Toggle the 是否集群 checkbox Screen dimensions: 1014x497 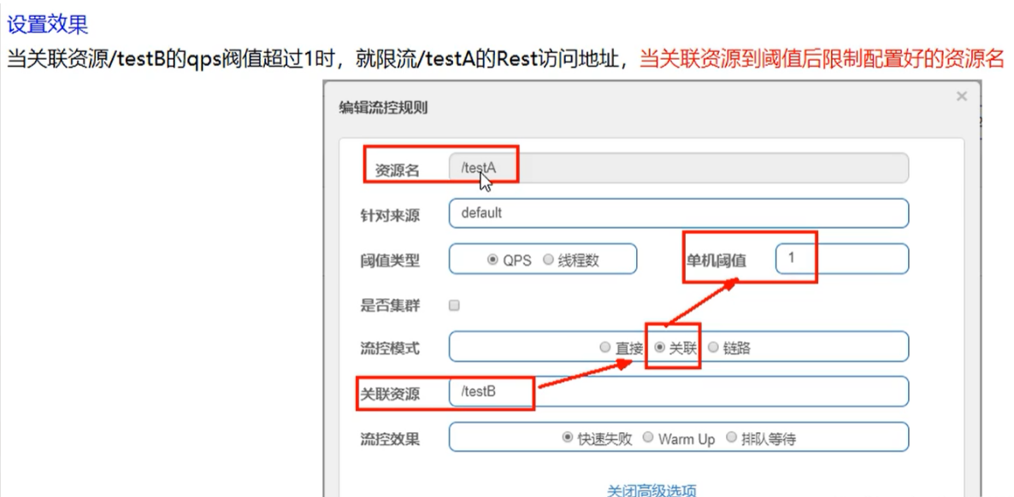[454, 305]
